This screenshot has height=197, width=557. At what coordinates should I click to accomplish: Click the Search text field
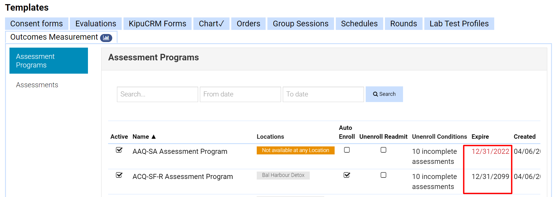point(157,94)
